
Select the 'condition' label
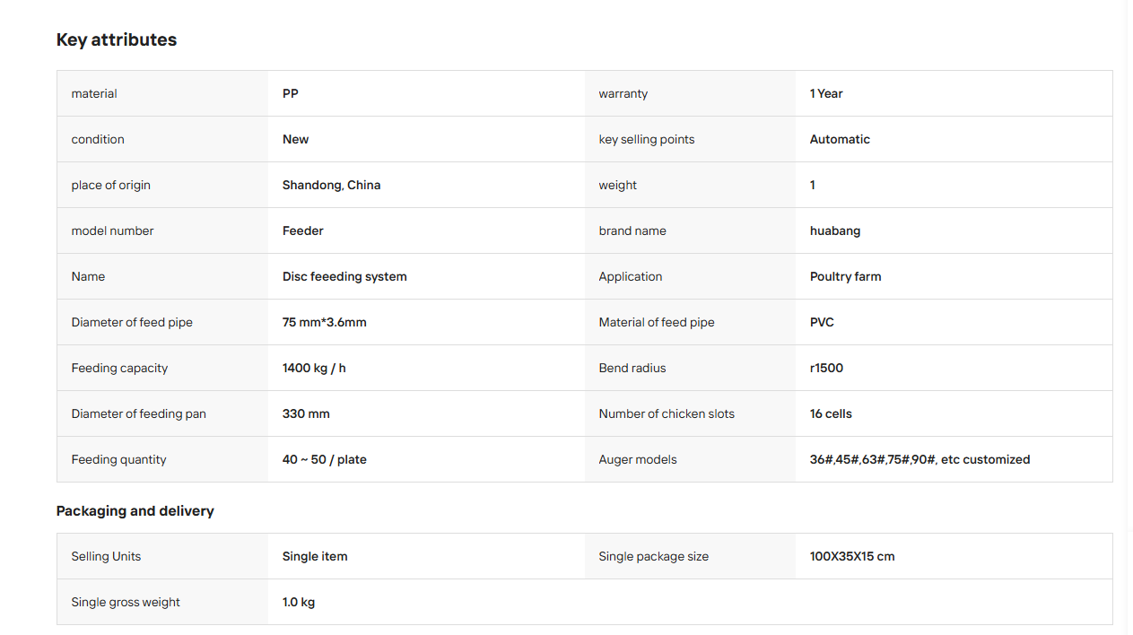pyautogui.click(x=98, y=139)
